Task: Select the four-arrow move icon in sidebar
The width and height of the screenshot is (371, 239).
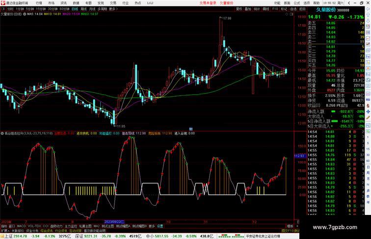Action: pos(368,112)
